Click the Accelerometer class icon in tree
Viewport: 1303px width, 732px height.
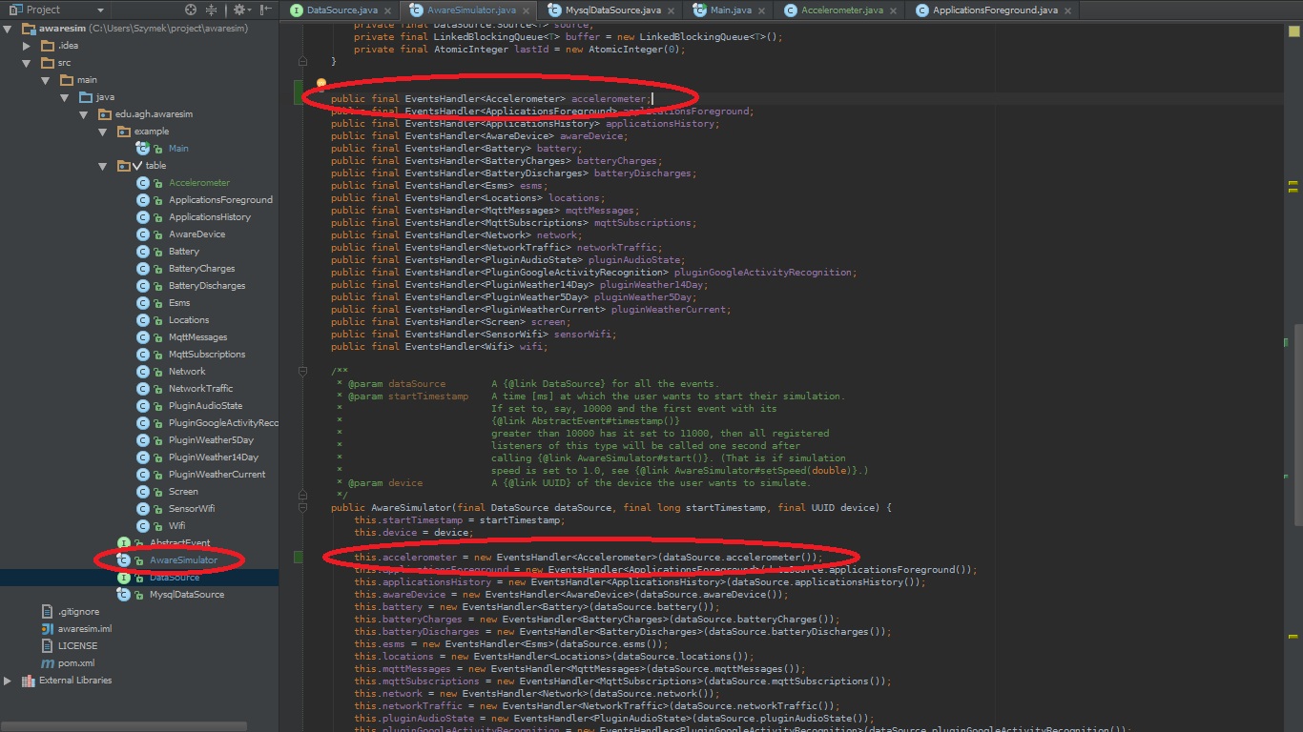tap(143, 183)
